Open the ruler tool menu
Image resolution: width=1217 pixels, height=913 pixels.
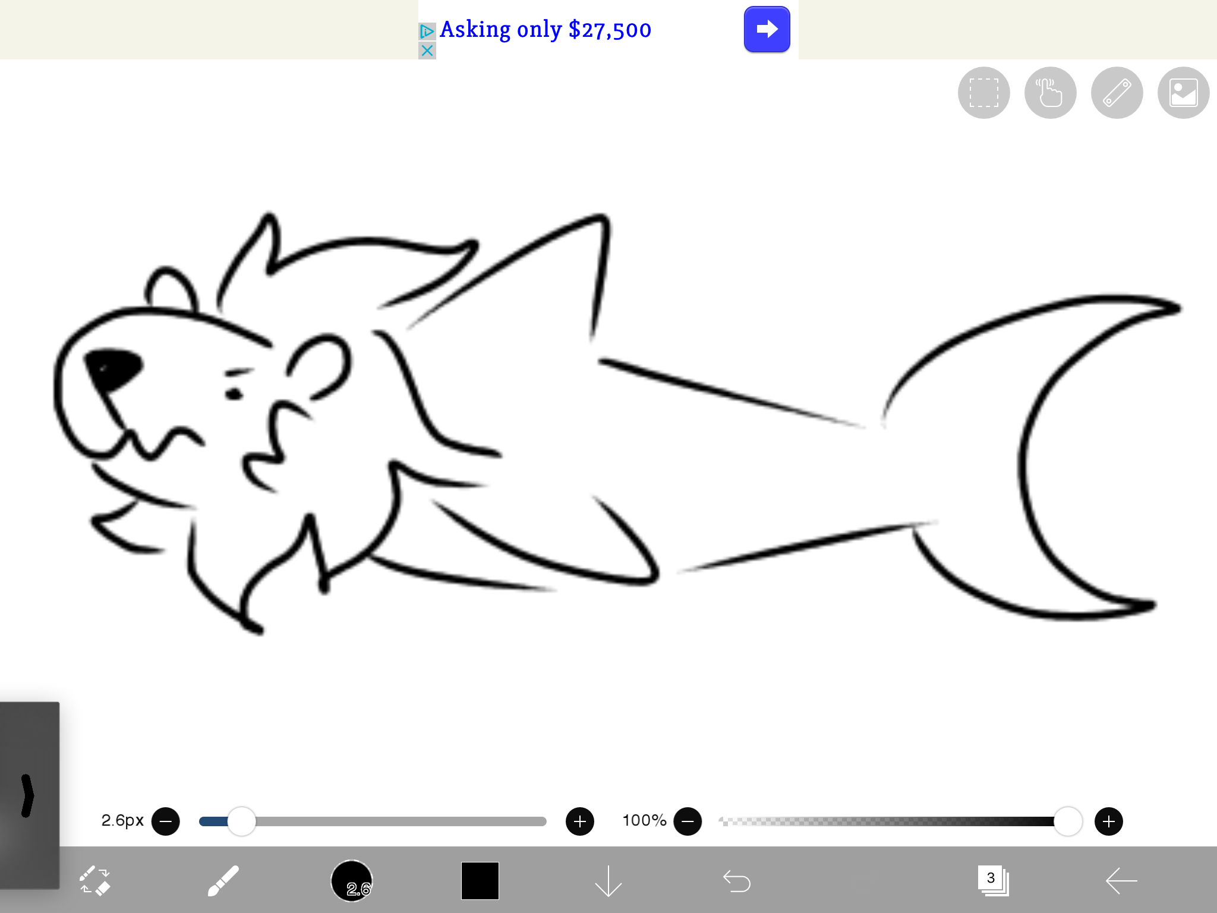click(x=1117, y=93)
